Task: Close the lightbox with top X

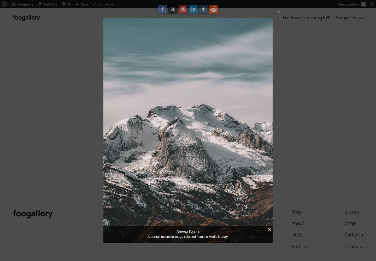Action: [279, 11]
